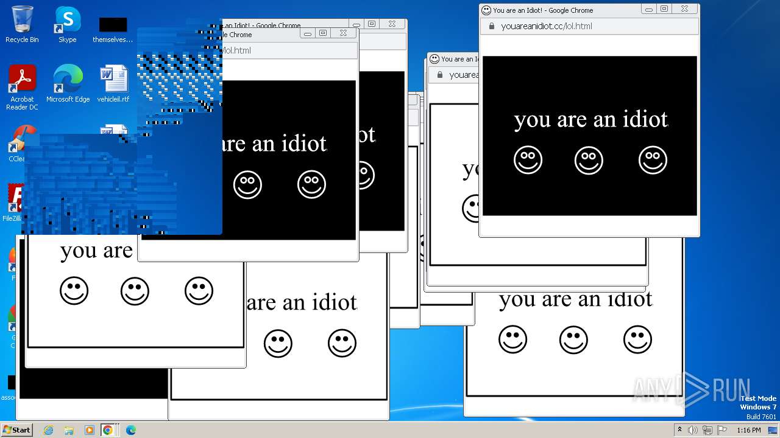780x438 pixels.
Task: Launch Windows Media Player from taskbar
Action: [x=89, y=430]
